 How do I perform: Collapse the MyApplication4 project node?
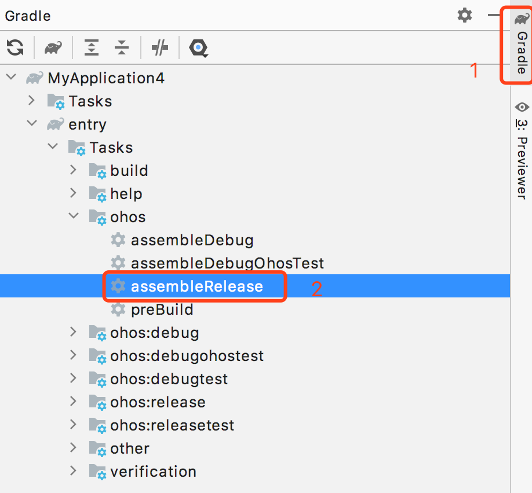(x=10, y=78)
